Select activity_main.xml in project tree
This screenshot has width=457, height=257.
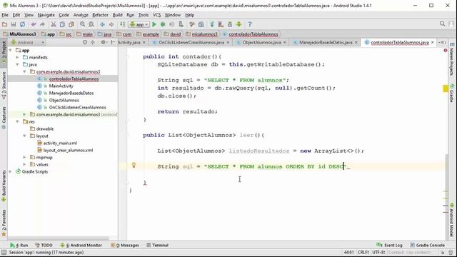[x=60, y=143]
